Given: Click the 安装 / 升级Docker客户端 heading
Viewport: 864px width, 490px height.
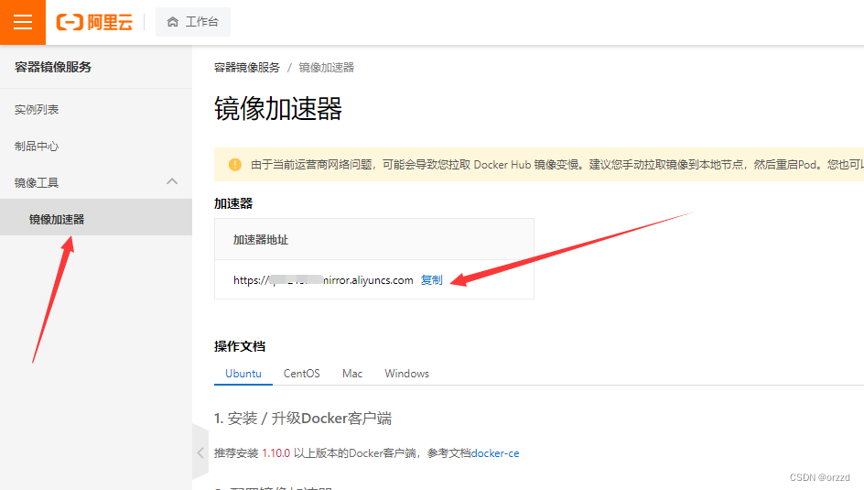Looking at the screenshot, I should click(x=303, y=419).
